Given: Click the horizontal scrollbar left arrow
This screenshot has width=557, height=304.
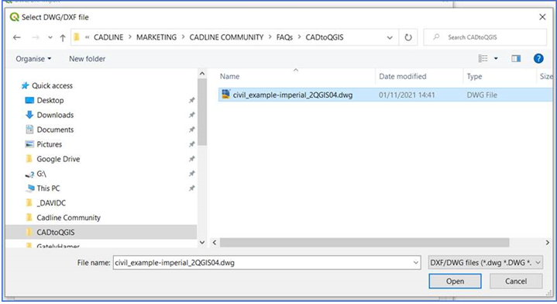Looking at the screenshot, I should point(215,243).
